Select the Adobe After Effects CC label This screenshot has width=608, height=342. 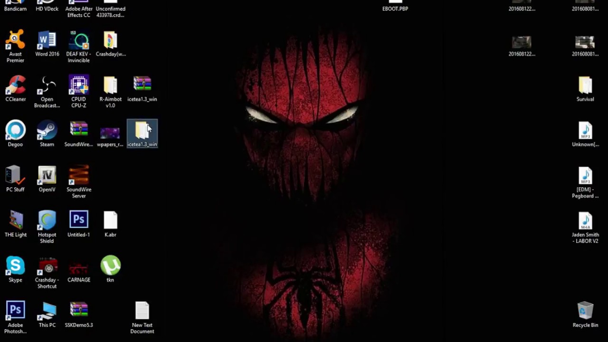click(x=79, y=12)
